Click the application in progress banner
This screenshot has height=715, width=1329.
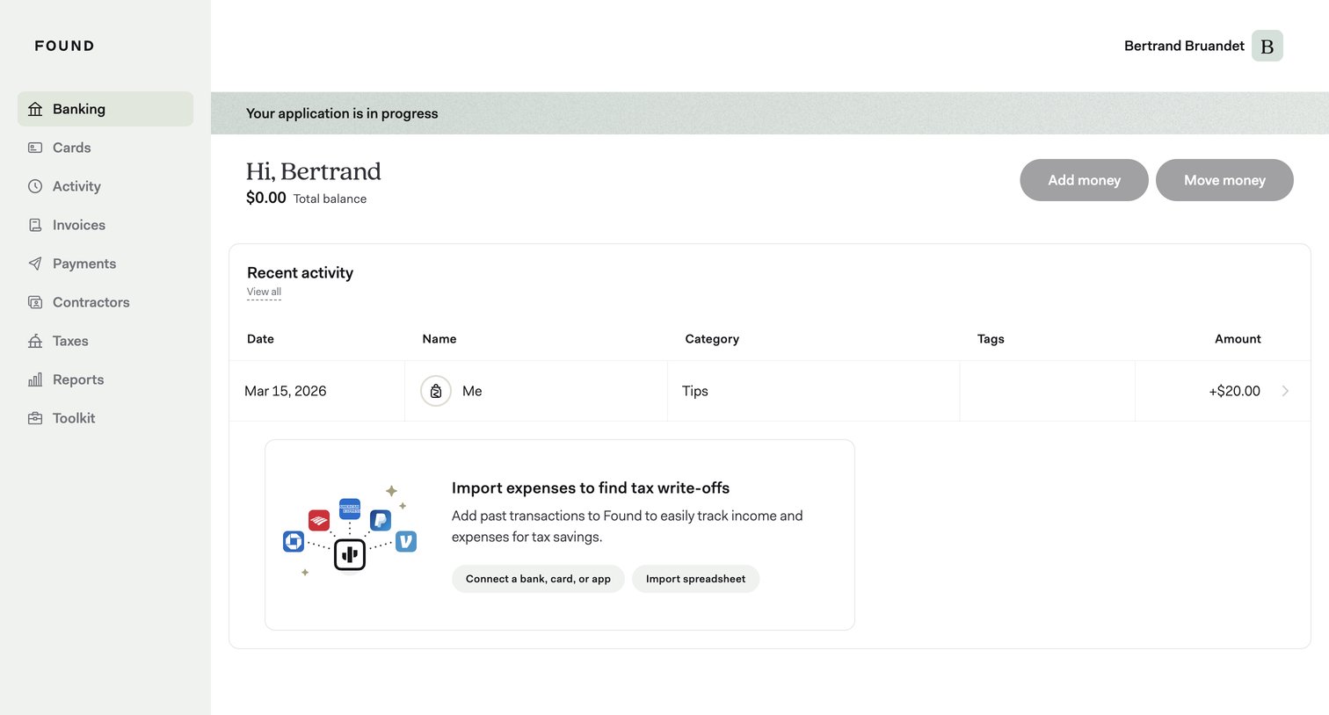(770, 113)
